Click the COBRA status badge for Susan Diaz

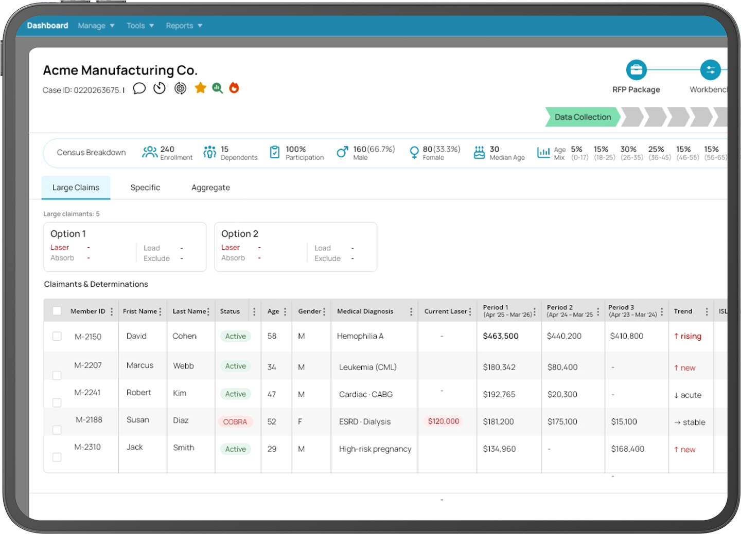(x=235, y=421)
